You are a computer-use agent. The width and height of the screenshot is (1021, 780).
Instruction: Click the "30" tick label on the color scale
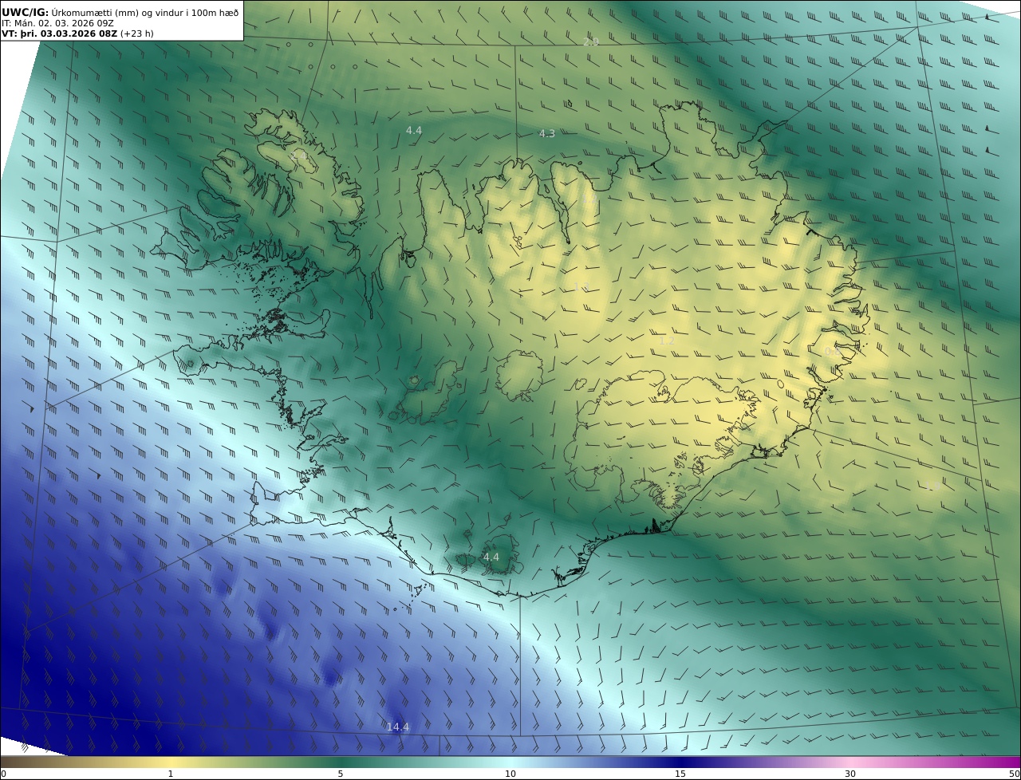850,774
